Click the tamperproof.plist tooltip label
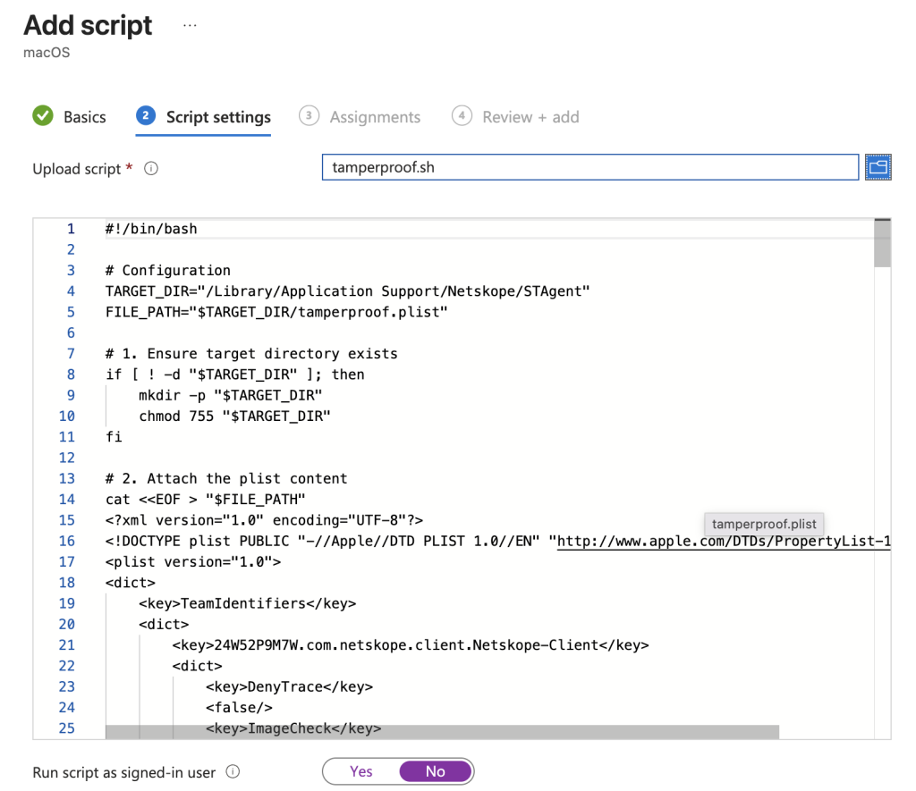The image size is (916, 791). 764,525
